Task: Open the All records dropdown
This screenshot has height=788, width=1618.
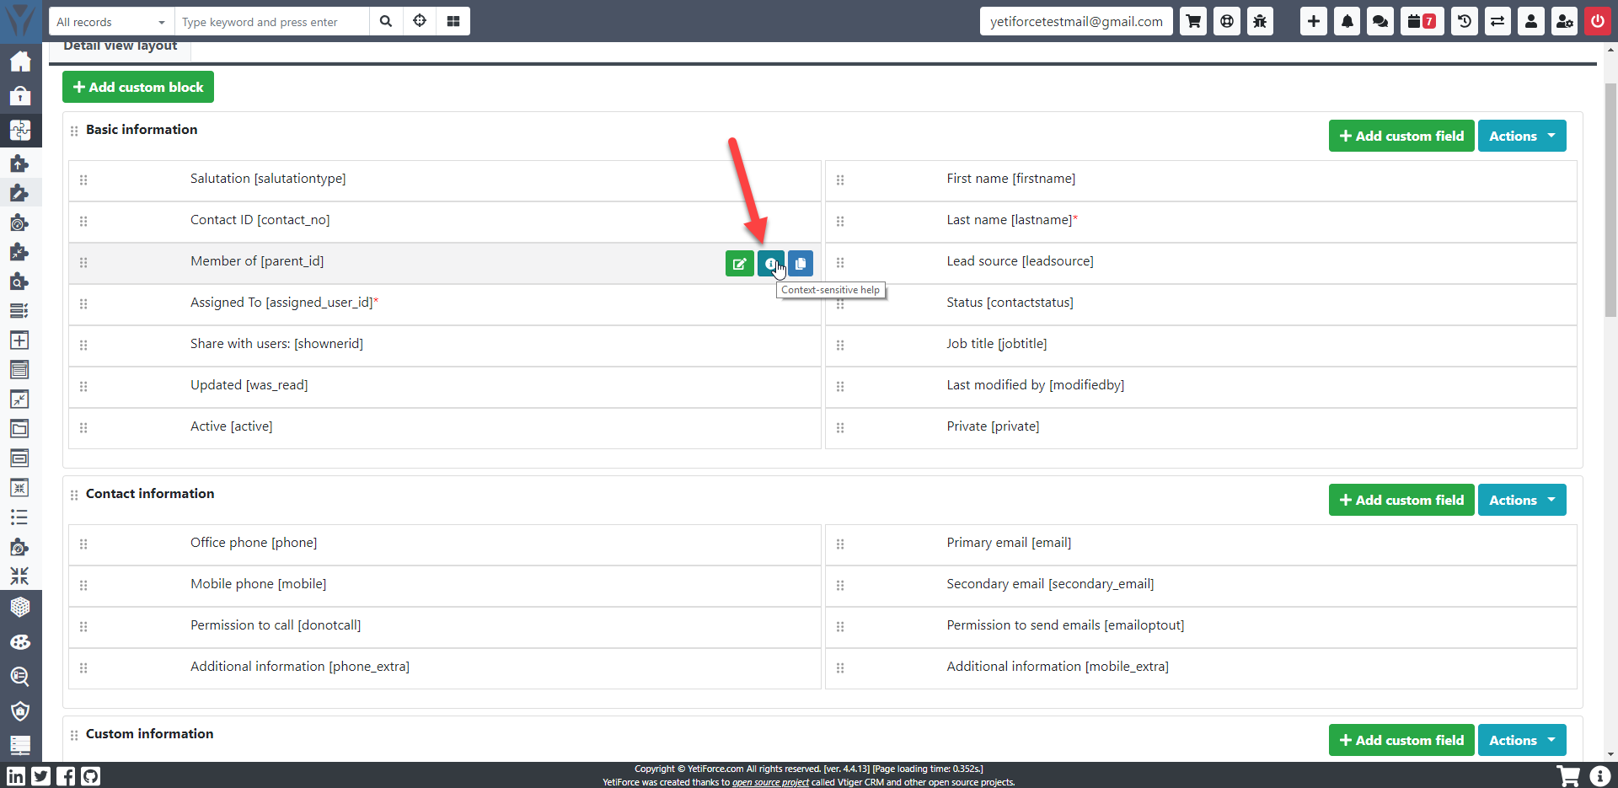Action: [111, 21]
